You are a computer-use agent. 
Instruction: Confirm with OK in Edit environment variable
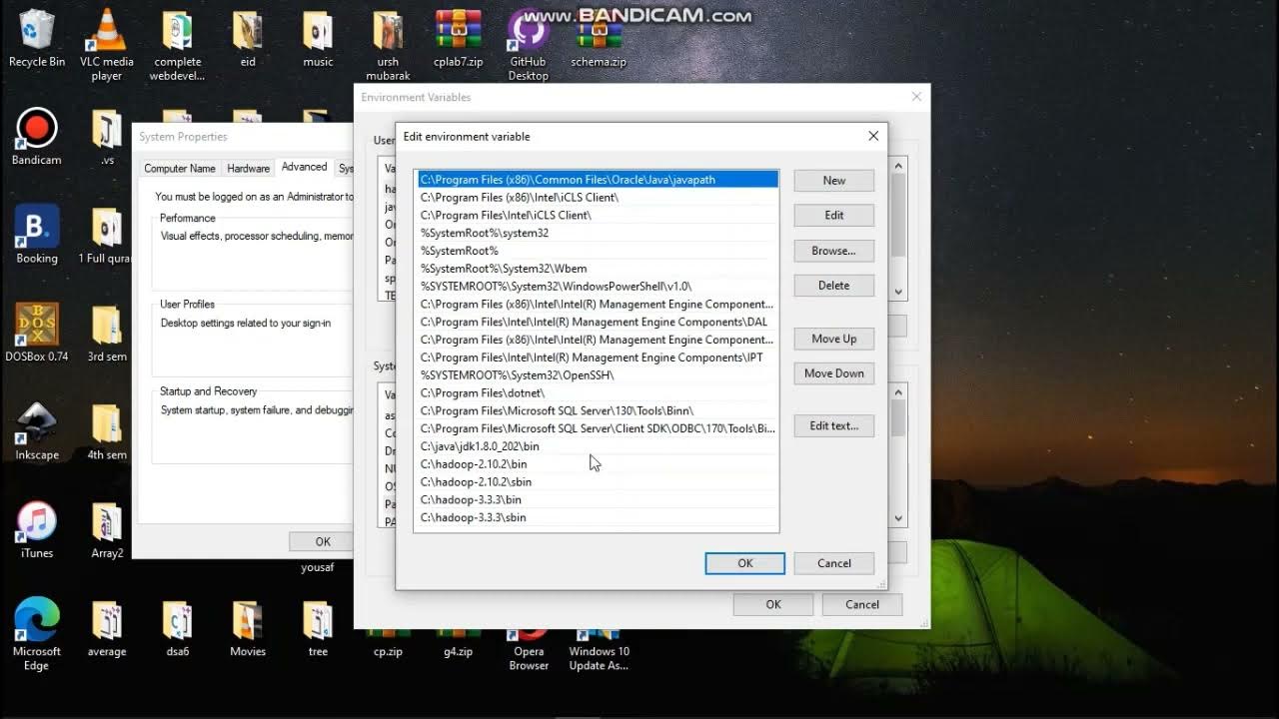pos(745,563)
